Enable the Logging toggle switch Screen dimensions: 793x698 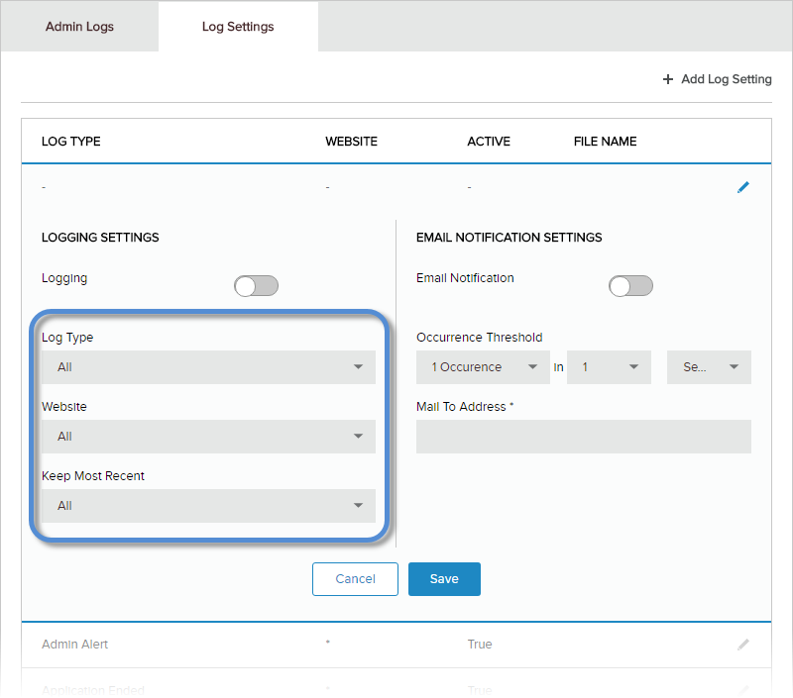point(256,286)
